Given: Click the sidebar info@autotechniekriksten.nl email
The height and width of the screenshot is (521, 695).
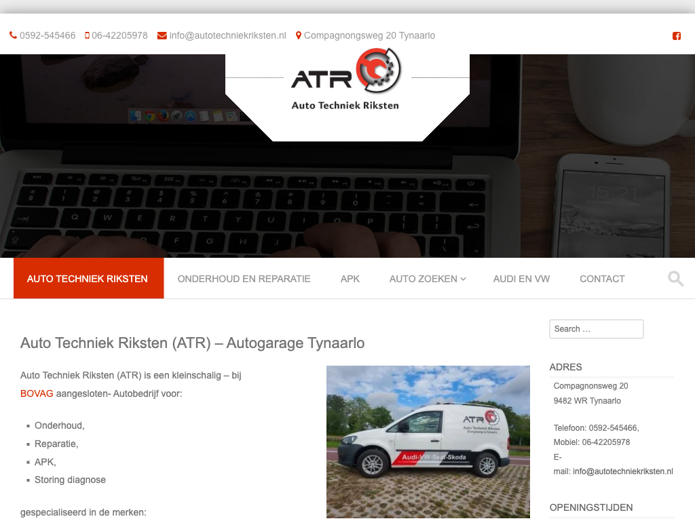Looking at the screenshot, I should (622, 471).
